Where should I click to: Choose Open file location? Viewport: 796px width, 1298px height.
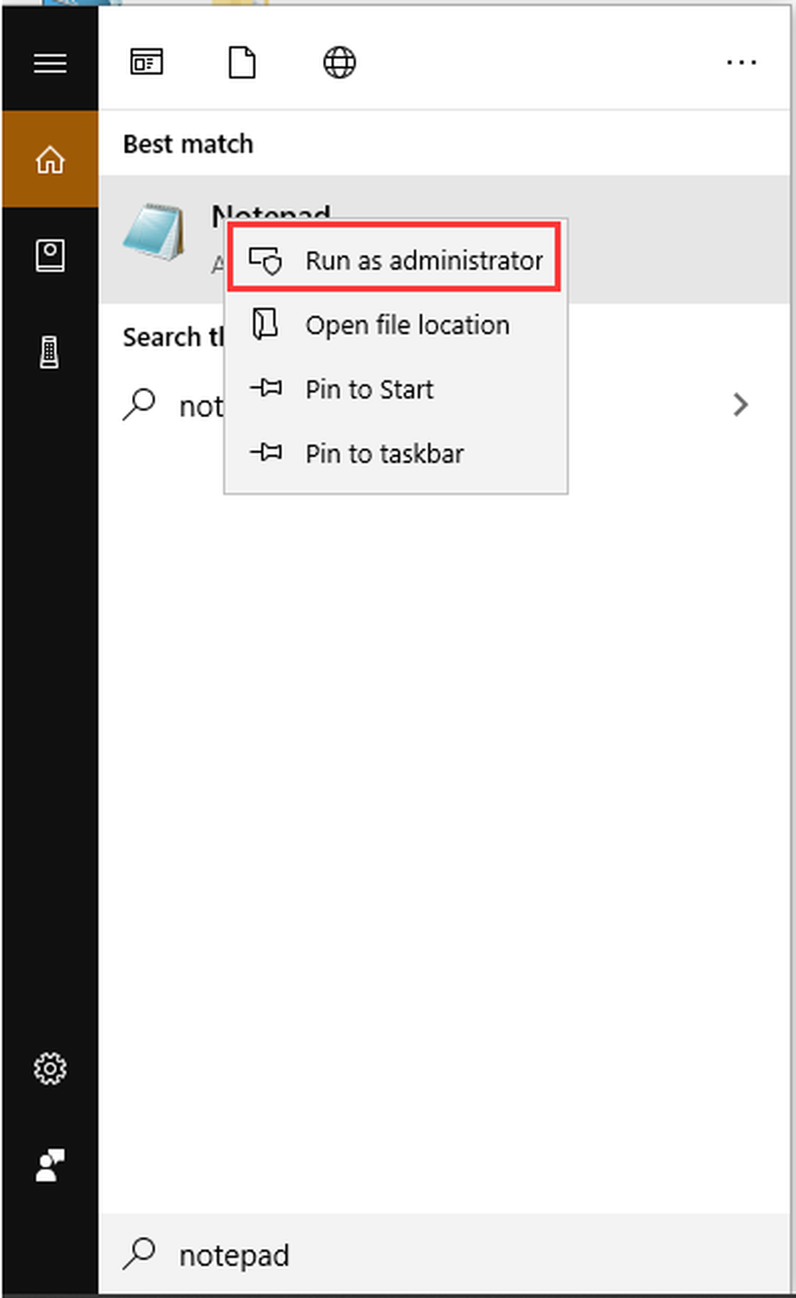point(396,325)
